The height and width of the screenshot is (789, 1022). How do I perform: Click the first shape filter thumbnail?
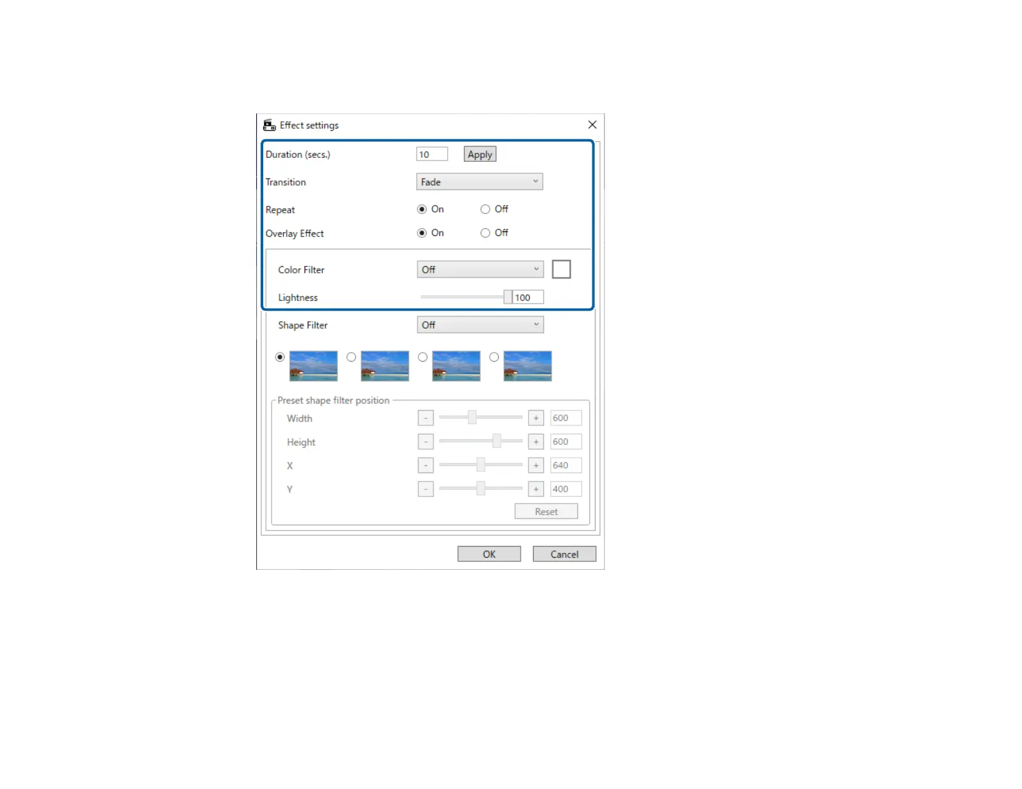(x=314, y=366)
